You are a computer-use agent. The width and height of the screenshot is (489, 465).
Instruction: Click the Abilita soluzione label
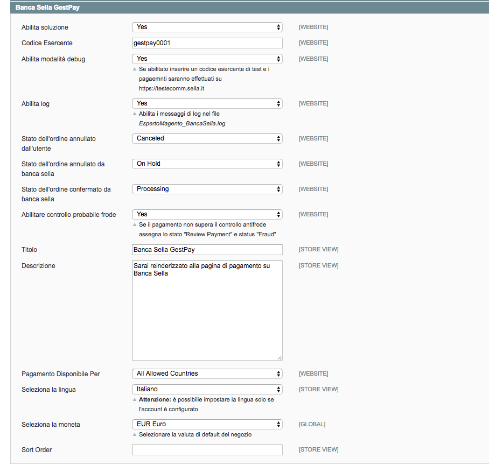pyautogui.click(x=45, y=27)
